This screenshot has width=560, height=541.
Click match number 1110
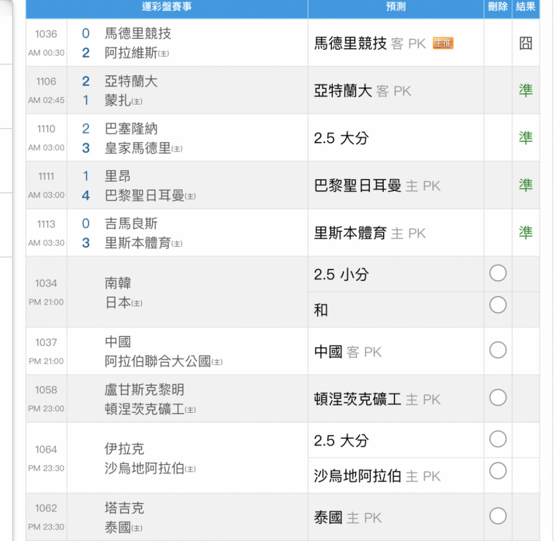pos(46,129)
